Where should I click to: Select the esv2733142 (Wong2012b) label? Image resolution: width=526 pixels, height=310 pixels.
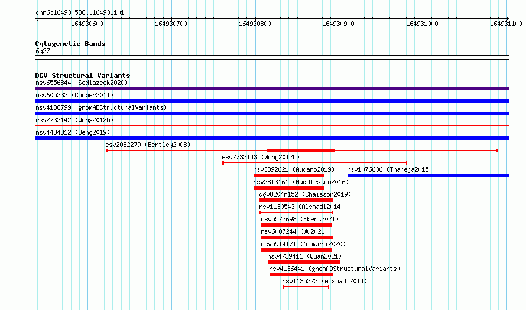pos(74,120)
